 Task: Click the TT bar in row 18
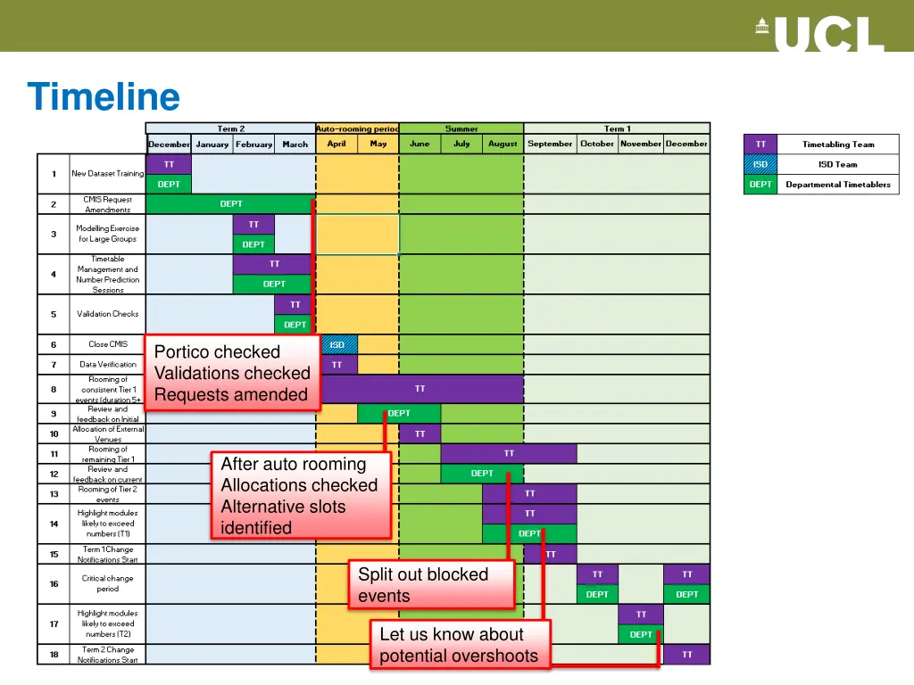[686, 655]
